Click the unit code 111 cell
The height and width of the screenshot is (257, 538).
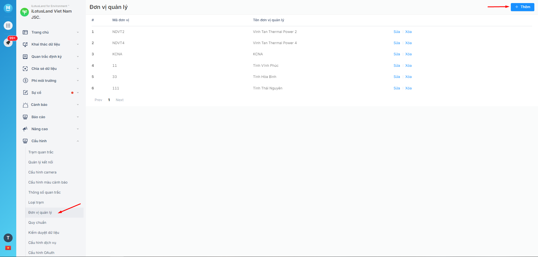116,88
